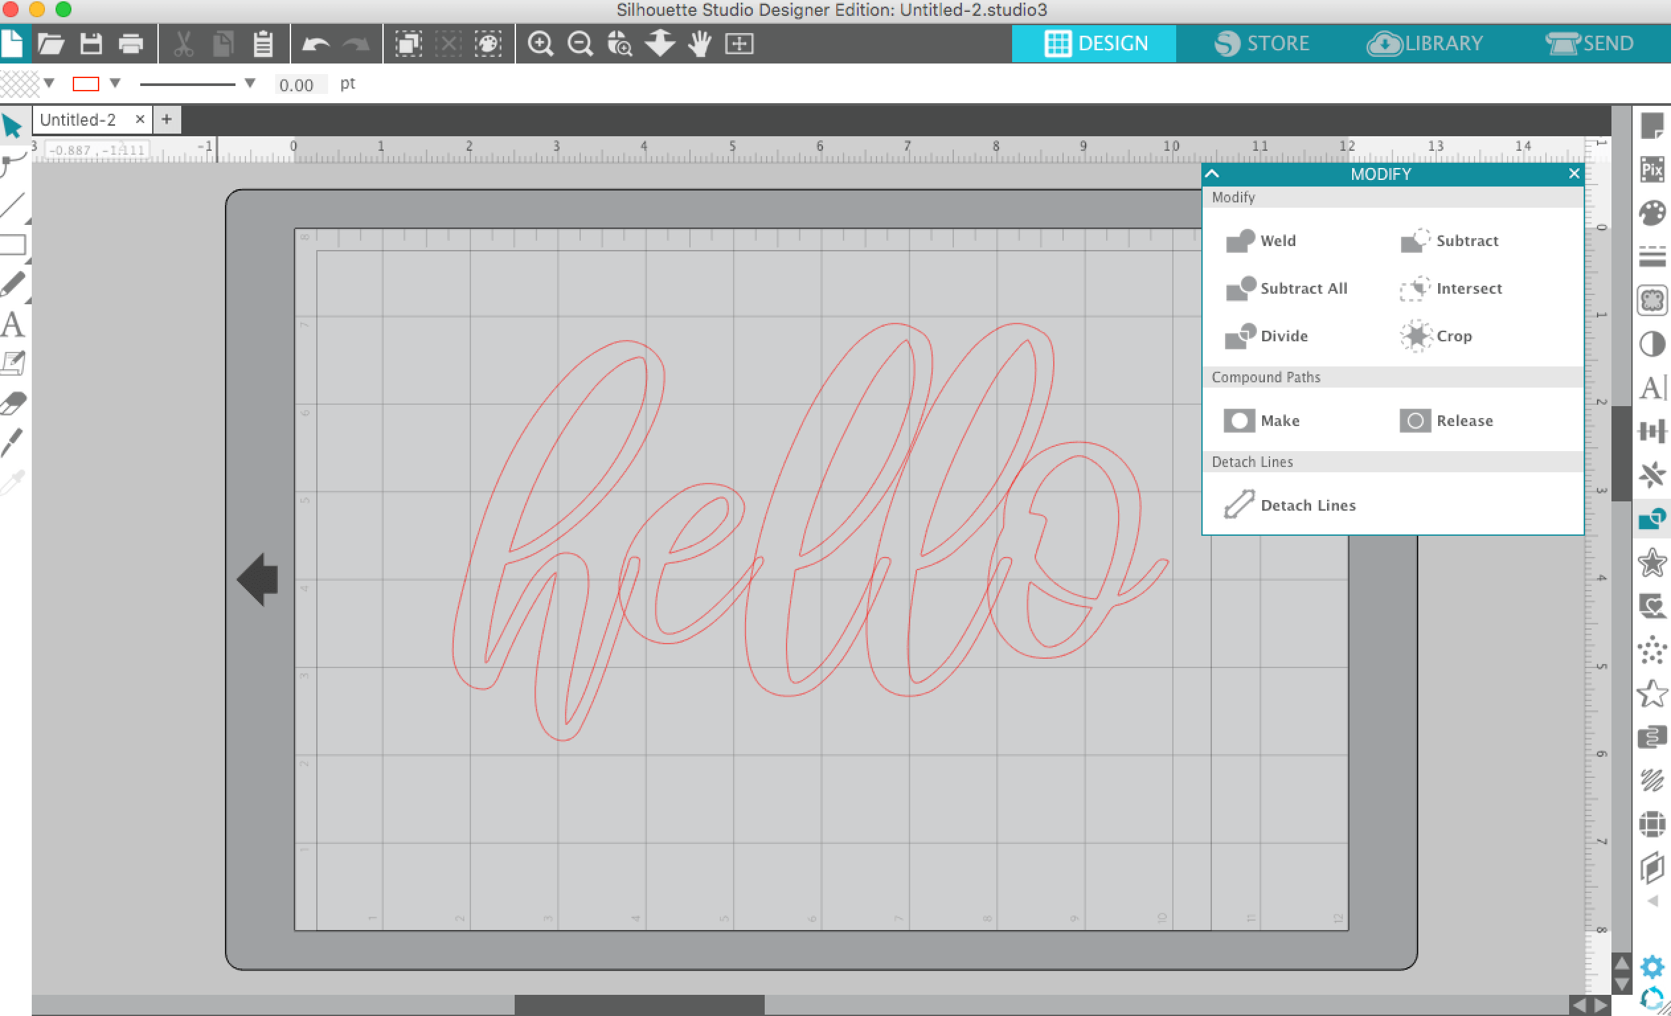The width and height of the screenshot is (1671, 1016).
Task: Select the Eraser tool
Action: (x=14, y=403)
